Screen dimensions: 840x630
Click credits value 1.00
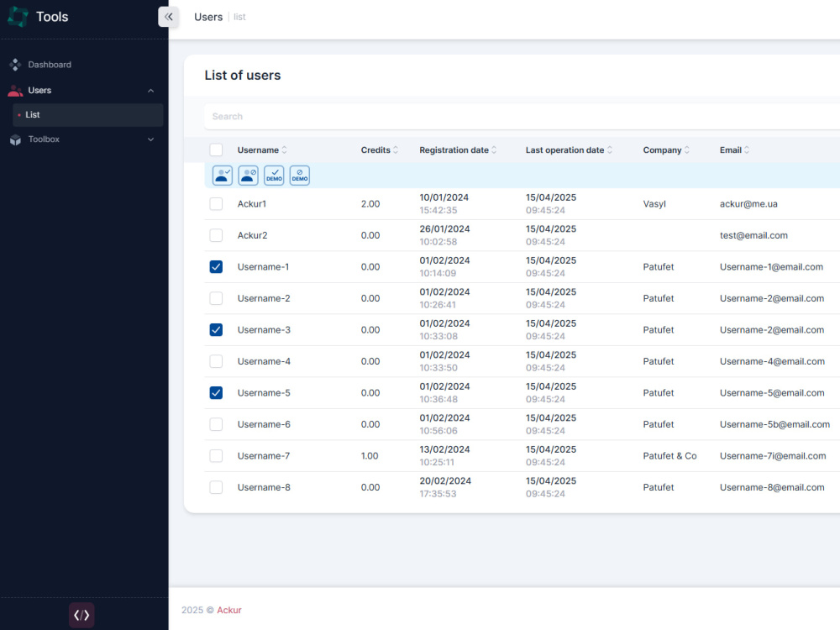point(369,456)
